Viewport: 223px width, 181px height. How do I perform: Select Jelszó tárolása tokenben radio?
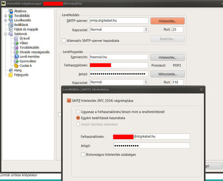click(78, 124)
